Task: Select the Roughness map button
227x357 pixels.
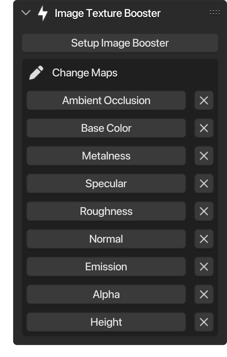Action: click(106, 211)
